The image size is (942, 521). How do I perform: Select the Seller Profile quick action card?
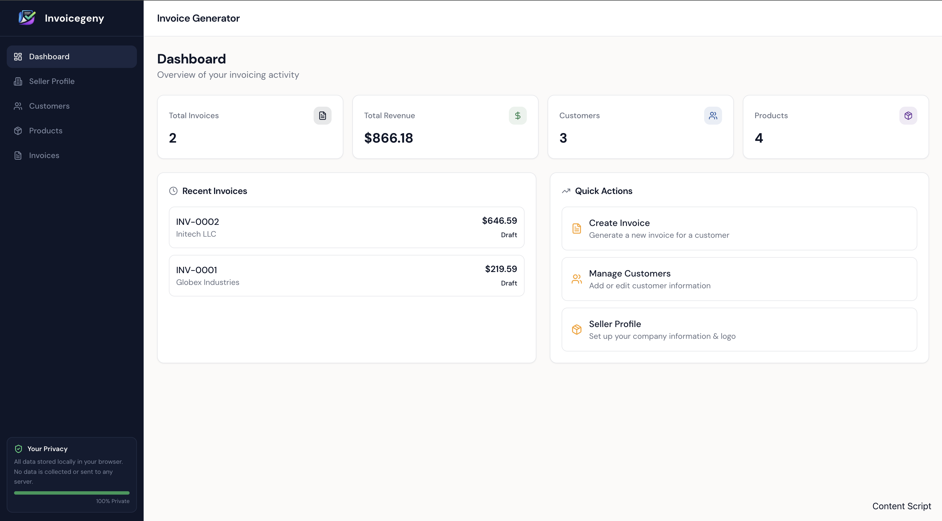pyautogui.click(x=739, y=329)
